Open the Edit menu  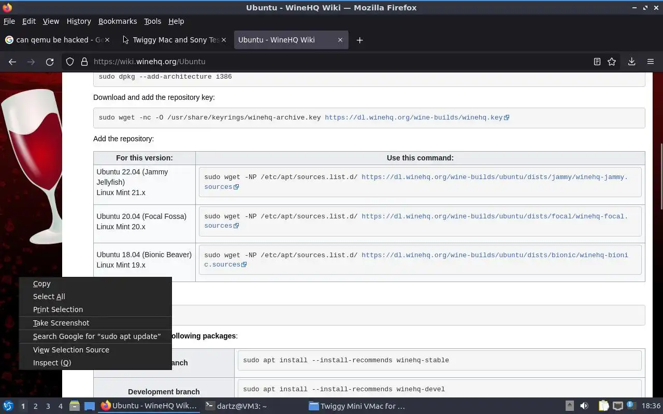click(29, 21)
